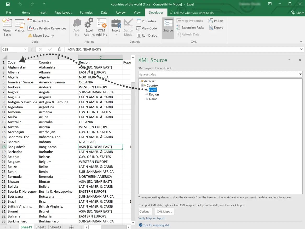
Task: Click Run Dialog
Action: click(x=147, y=35)
